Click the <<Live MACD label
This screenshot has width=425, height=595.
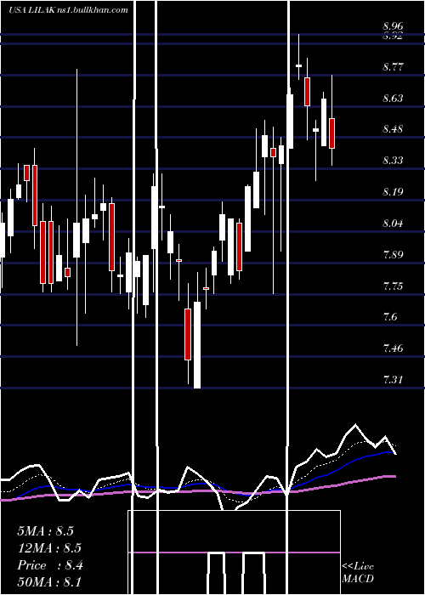[358, 573]
